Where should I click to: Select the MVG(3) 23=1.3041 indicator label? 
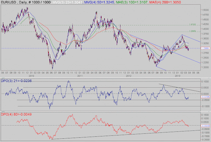[x=67, y=2]
